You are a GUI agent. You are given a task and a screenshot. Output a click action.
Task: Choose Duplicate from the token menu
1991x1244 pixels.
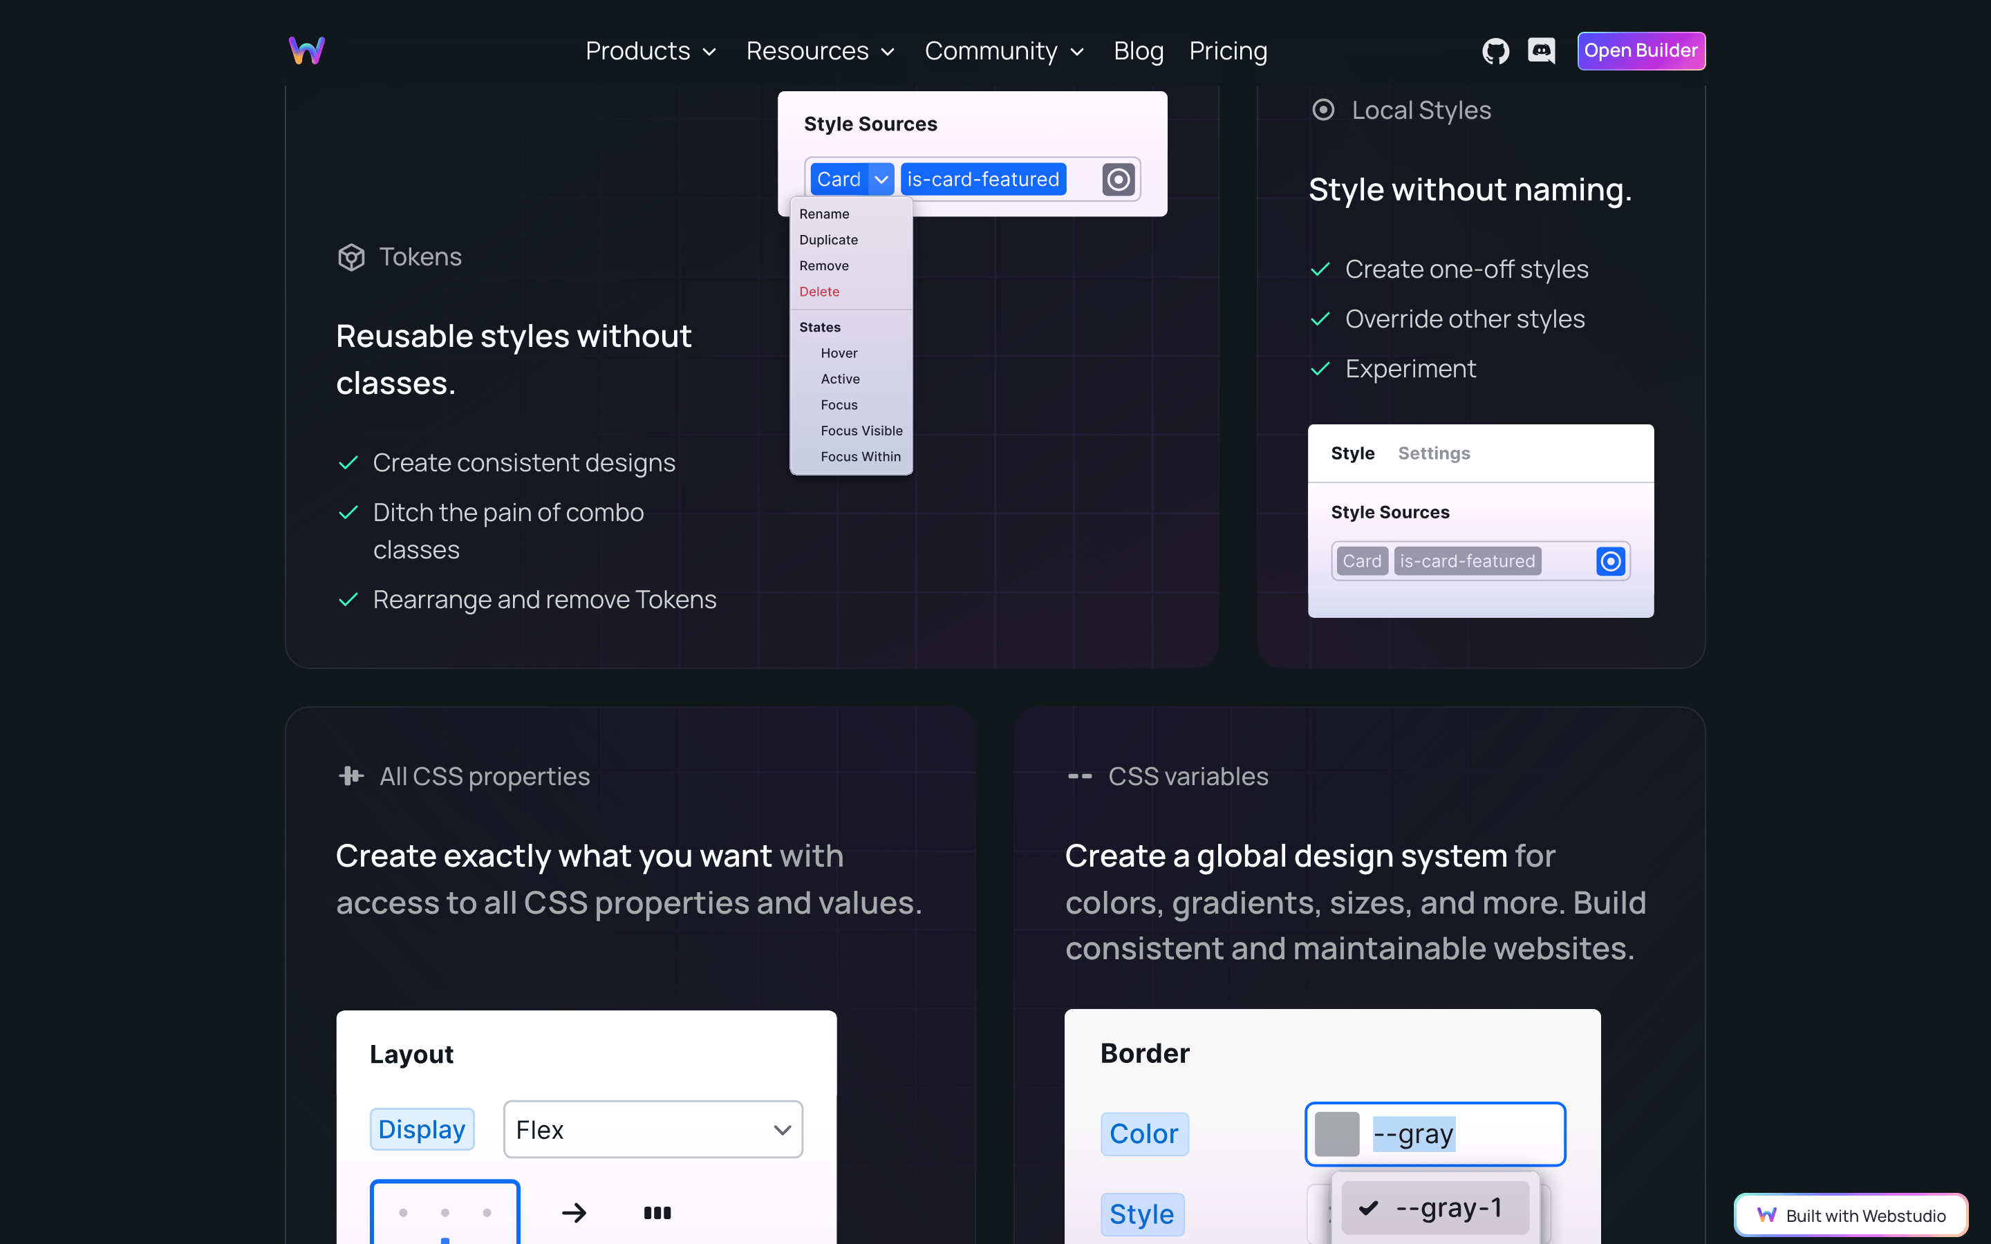click(828, 239)
